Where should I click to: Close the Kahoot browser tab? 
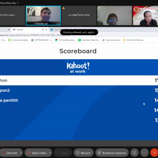46,29
